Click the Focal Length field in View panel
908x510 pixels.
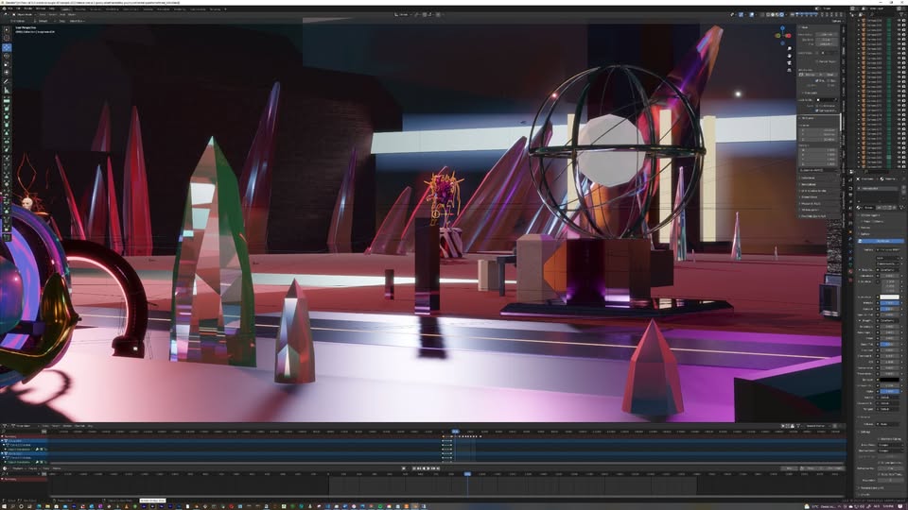[827, 34]
